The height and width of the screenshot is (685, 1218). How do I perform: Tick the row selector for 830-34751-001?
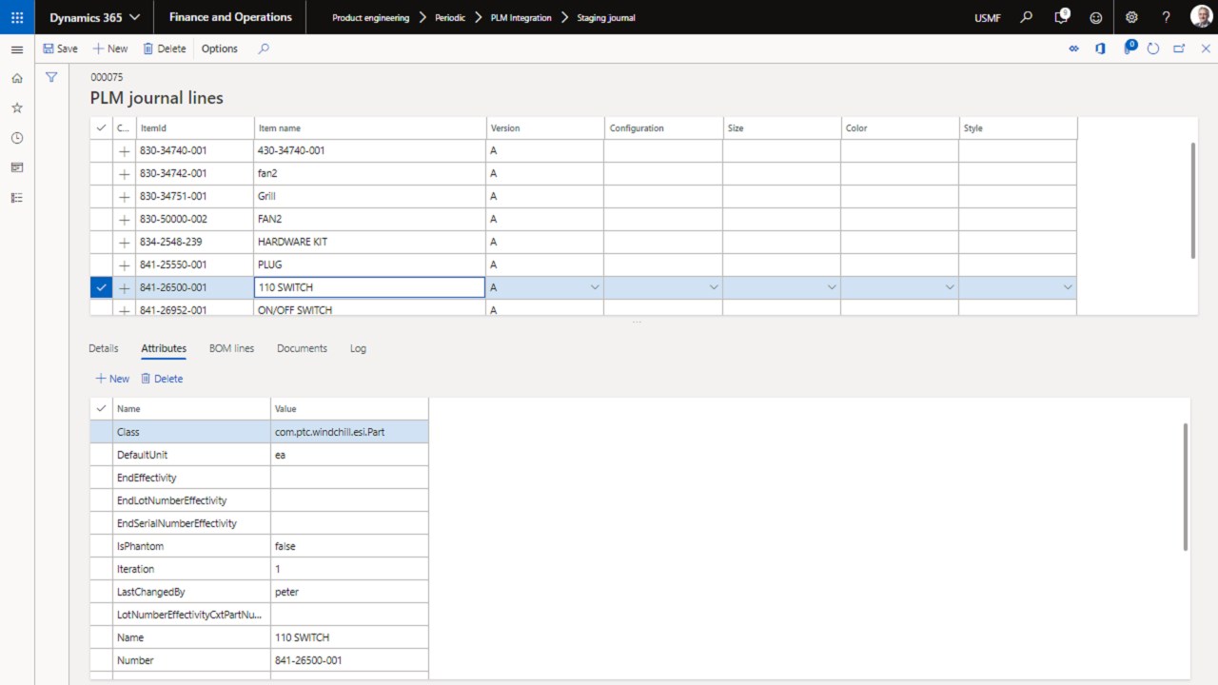click(101, 196)
